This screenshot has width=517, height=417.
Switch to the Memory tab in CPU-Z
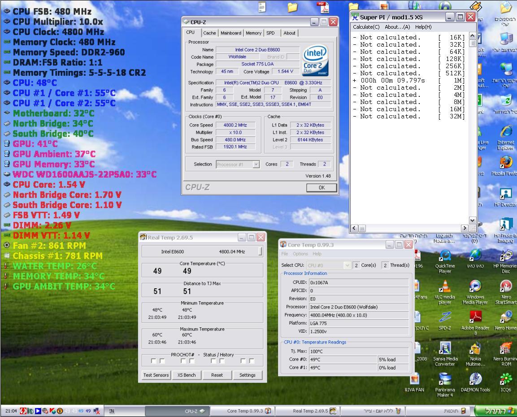click(x=253, y=33)
